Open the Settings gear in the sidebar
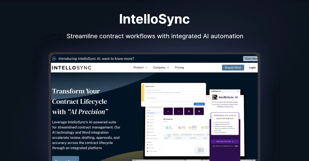Image resolution: width=309 pixels, height=161 pixels. [x=147, y=145]
